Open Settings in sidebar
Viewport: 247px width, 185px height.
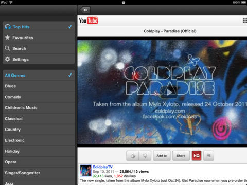point(39,59)
